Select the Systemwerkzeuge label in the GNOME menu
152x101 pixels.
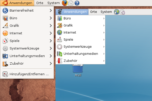pyautogui.click(x=78, y=47)
